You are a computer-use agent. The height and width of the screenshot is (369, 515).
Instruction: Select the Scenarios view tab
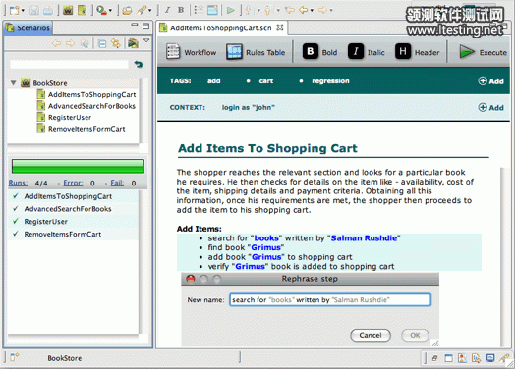coord(29,27)
